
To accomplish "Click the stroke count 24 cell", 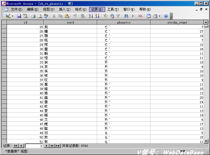I will (177, 102).
